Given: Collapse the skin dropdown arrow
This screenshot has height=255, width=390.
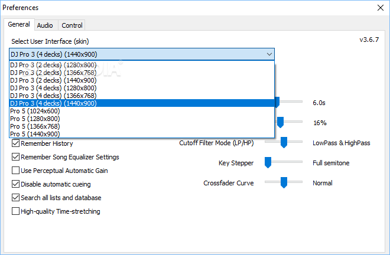Looking at the screenshot, I should [269, 54].
